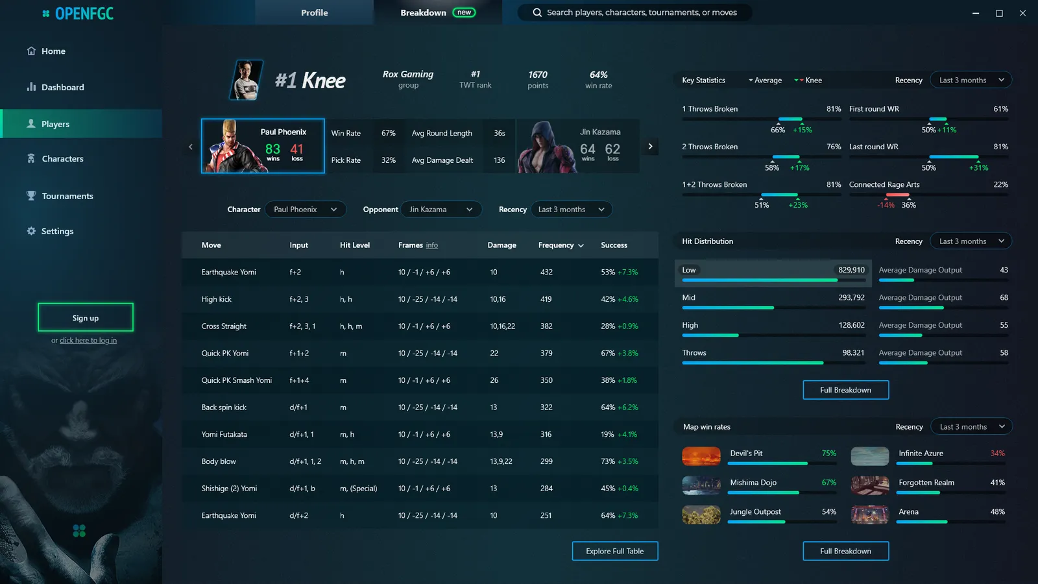Open Home in sidebar
This screenshot has width=1038, height=584.
(81, 51)
